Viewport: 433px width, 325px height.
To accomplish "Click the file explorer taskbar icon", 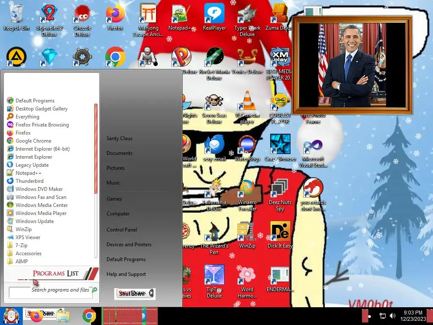I will [63, 317].
